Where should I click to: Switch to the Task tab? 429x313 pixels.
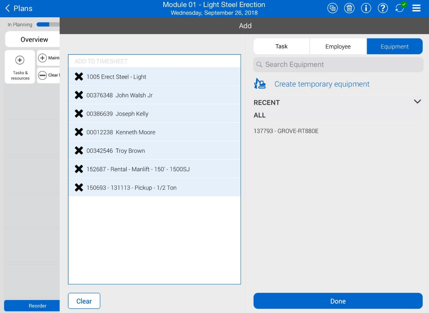click(281, 46)
